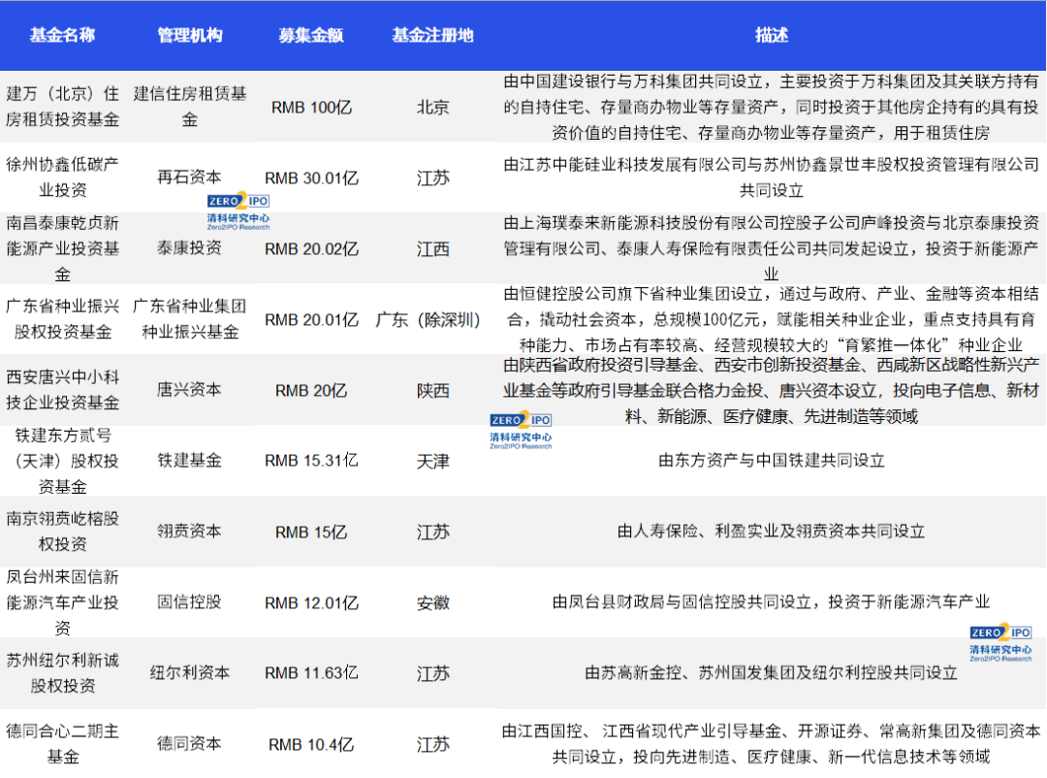This screenshot has height=778, width=1047.
Task: Select description starting 由江苏中能硅业科技发展
Action: (x=772, y=178)
